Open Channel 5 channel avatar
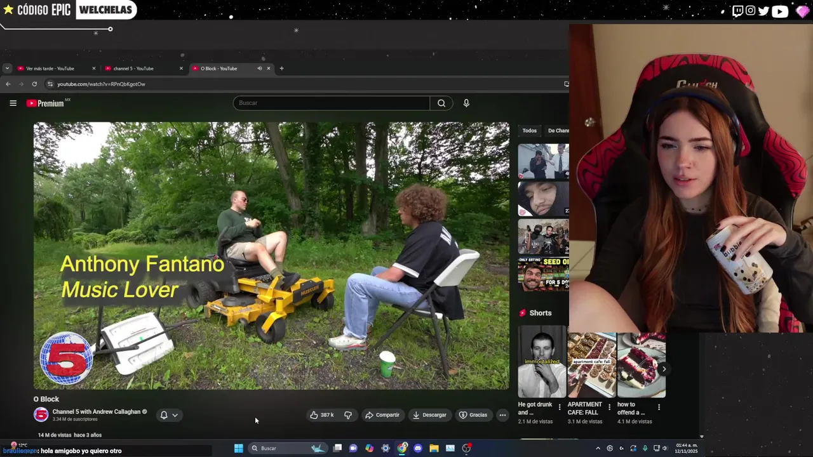813x457 pixels. pyautogui.click(x=41, y=415)
